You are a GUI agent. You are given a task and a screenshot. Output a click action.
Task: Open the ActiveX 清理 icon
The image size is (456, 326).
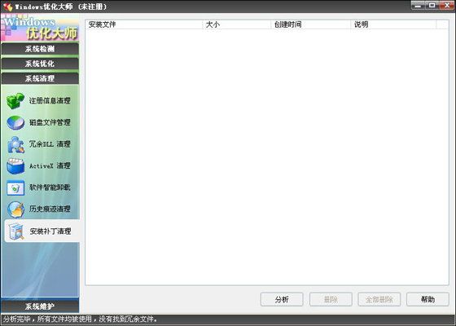pos(15,166)
